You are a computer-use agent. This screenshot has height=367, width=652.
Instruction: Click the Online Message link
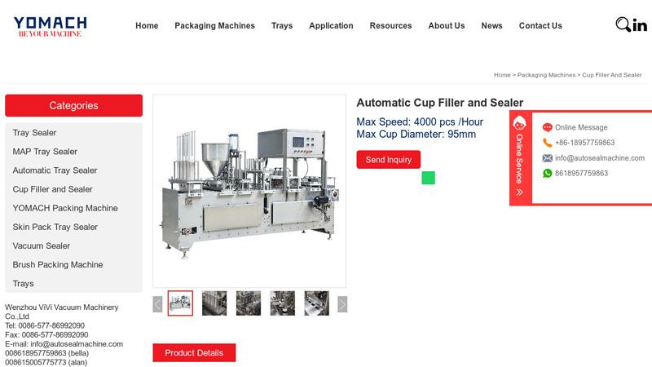[581, 127]
